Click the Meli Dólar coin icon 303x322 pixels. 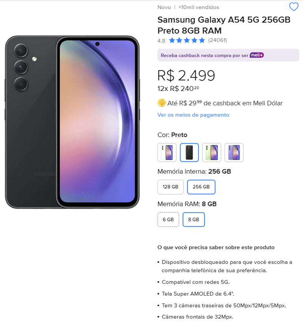click(162, 103)
